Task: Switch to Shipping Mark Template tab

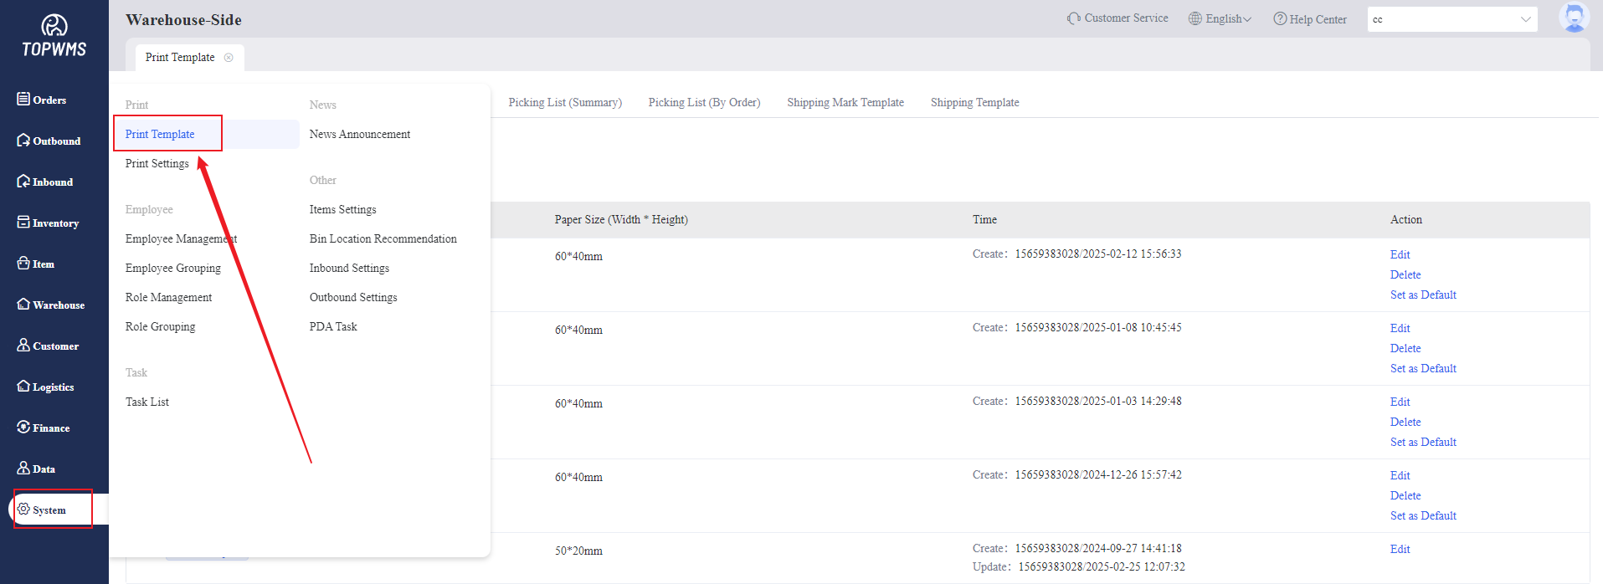Action: pos(845,103)
